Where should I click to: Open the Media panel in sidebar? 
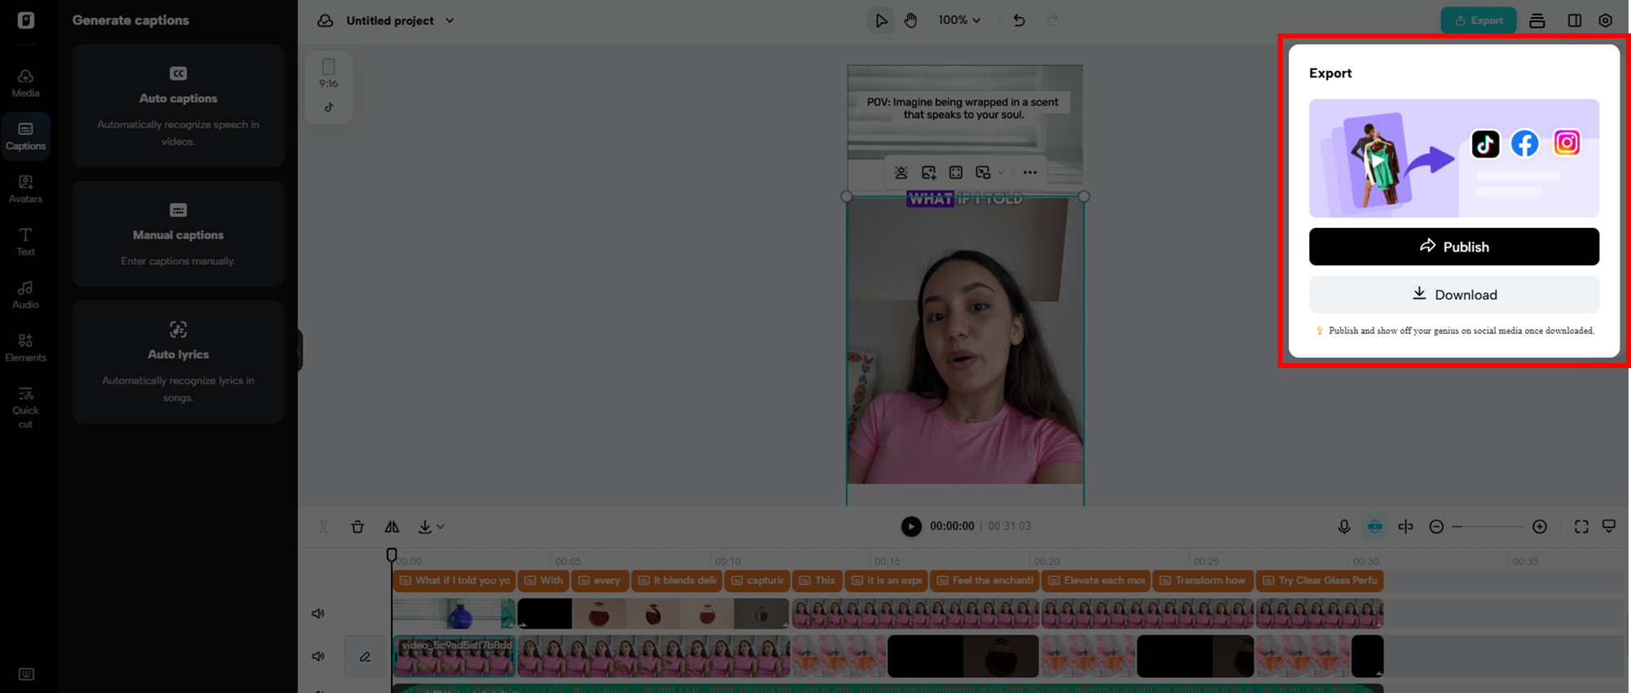point(25,83)
